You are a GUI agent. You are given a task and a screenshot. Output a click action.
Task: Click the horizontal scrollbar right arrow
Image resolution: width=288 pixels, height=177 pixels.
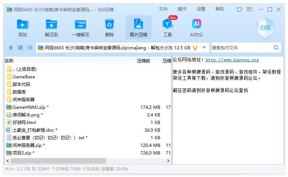168,161
